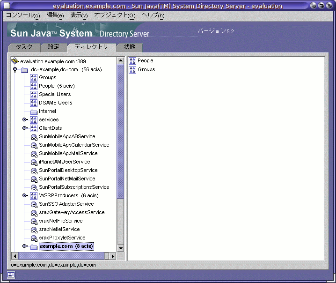Select the Groups text in right pane
The width and height of the screenshot is (336, 283).
(x=146, y=69)
